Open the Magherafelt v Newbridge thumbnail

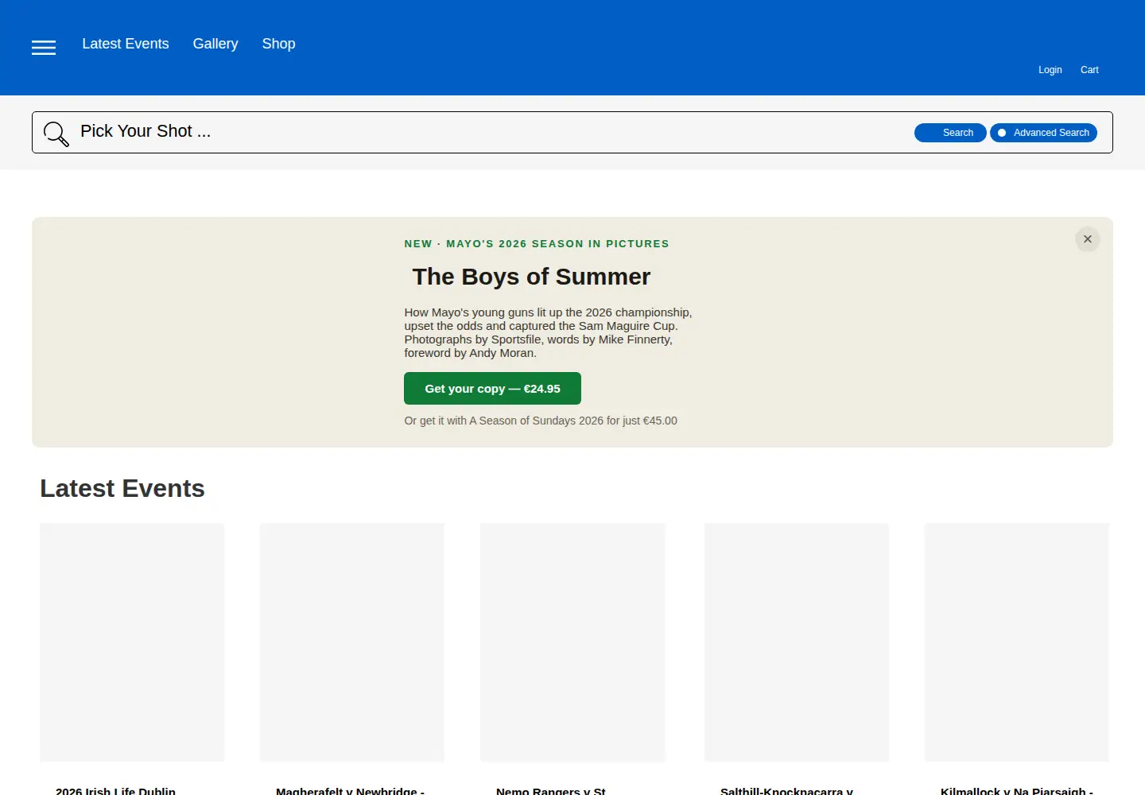[351, 642]
